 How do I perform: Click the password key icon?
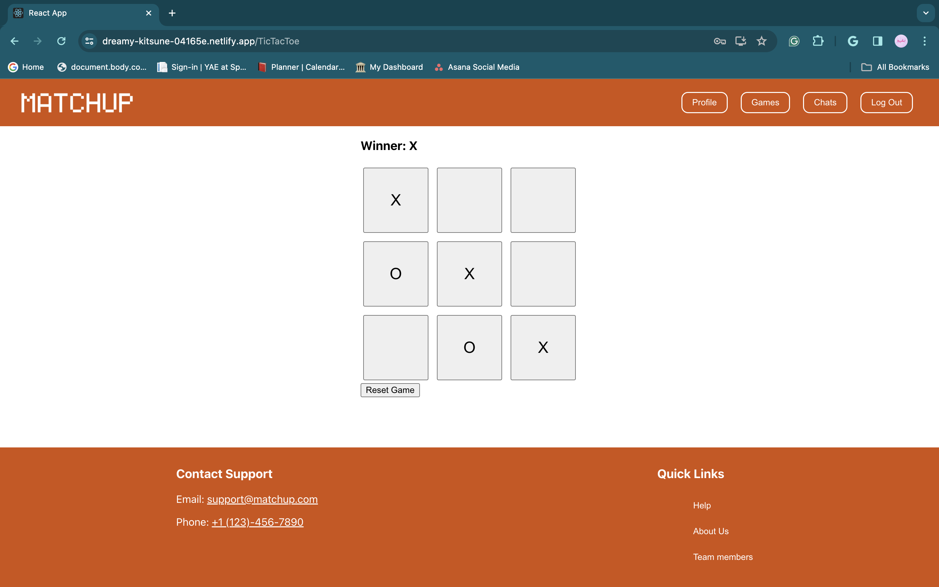(719, 41)
